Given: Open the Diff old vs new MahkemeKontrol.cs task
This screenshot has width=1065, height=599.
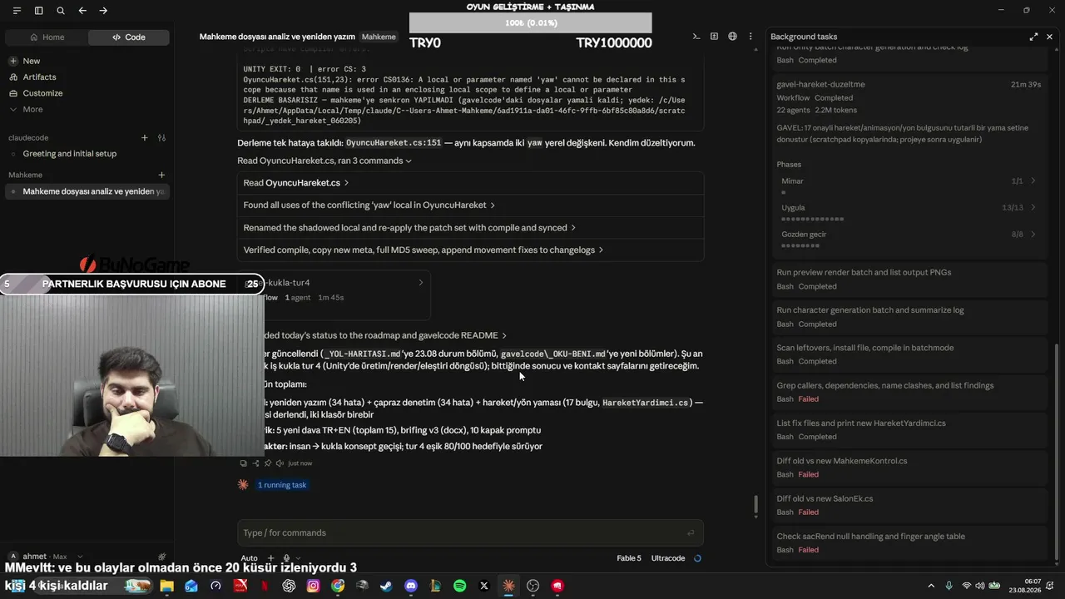Looking at the screenshot, I should click(x=909, y=468).
